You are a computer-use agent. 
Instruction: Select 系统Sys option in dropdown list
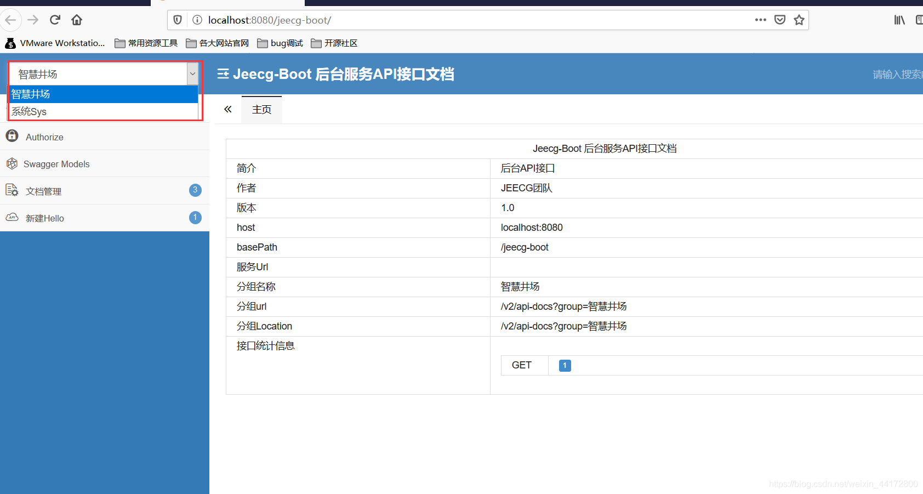pyautogui.click(x=103, y=111)
